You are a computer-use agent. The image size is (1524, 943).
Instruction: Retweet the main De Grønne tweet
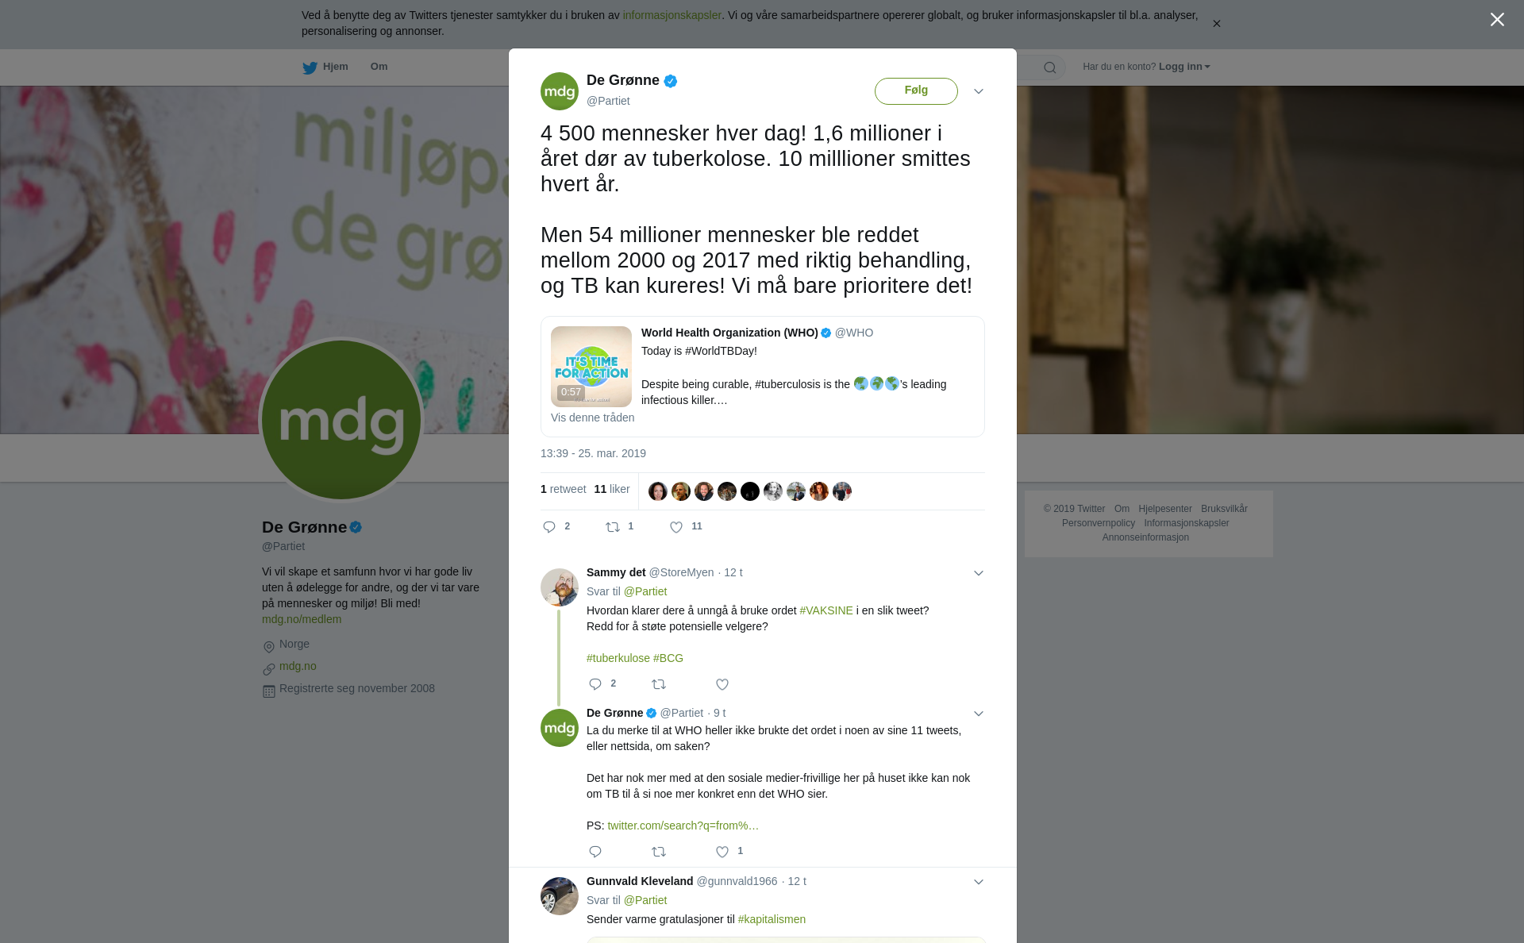pos(613,527)
